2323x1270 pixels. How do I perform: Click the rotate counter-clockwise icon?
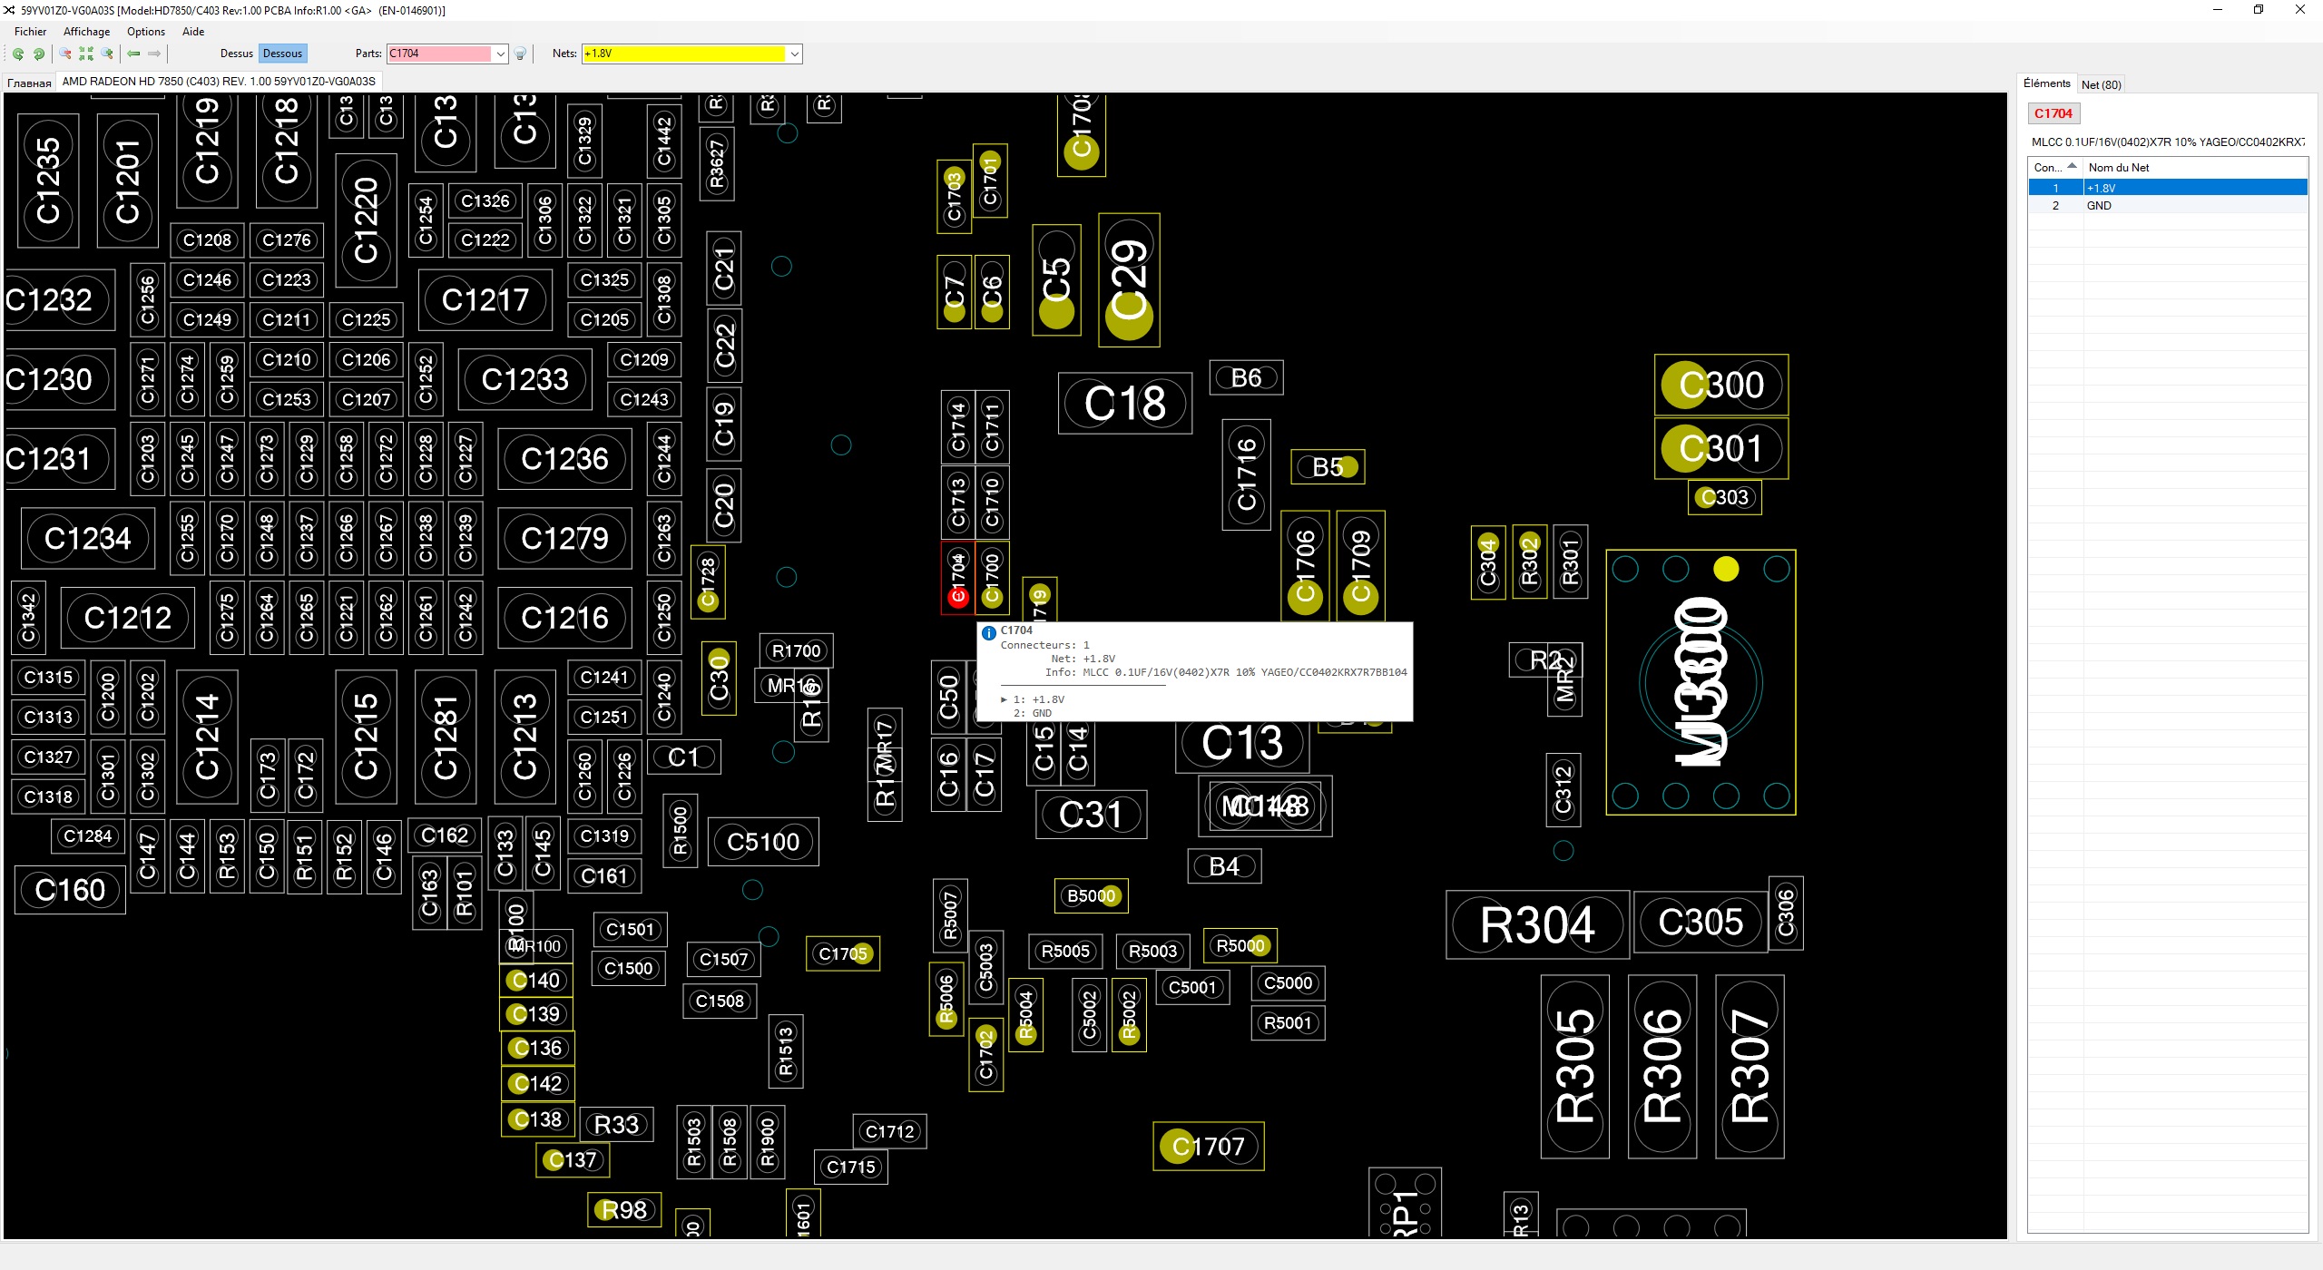click(x=17, y=54)
